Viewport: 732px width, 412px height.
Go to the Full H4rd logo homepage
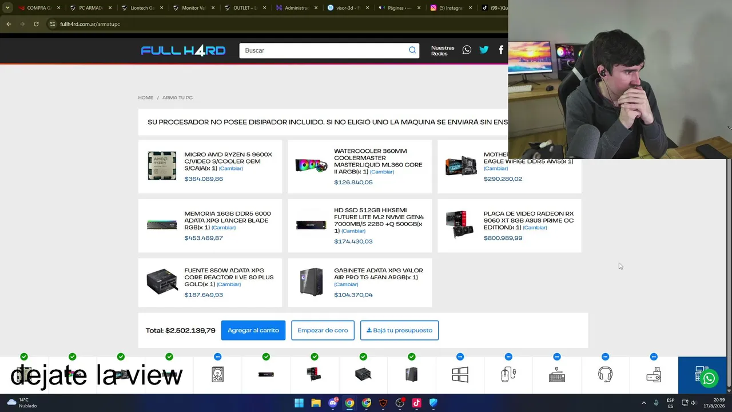(x=183, y=50)
